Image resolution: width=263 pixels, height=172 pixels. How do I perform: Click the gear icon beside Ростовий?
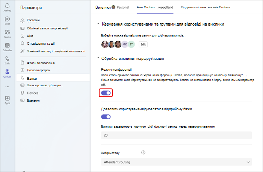point(22,20)
